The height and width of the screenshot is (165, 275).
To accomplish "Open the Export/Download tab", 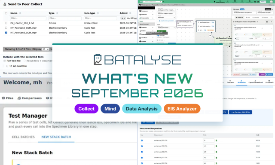I will pyautogui.click(x=256, y=82).
